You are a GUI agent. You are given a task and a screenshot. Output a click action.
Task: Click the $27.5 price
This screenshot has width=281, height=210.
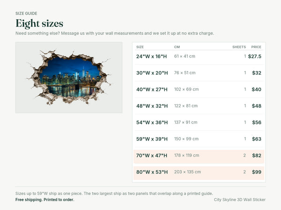255,56
